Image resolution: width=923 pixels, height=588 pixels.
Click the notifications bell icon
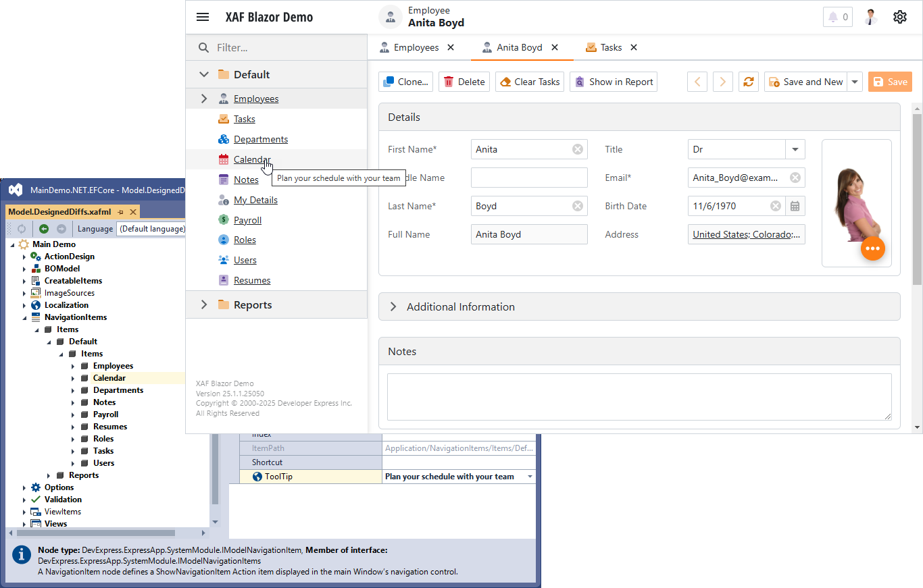tap(837, 17)
